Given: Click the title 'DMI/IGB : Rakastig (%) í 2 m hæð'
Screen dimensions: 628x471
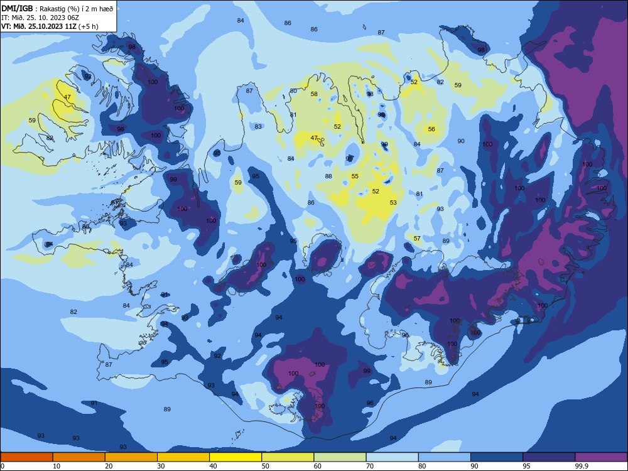Looking at the screenshot, I should (57, 8).
